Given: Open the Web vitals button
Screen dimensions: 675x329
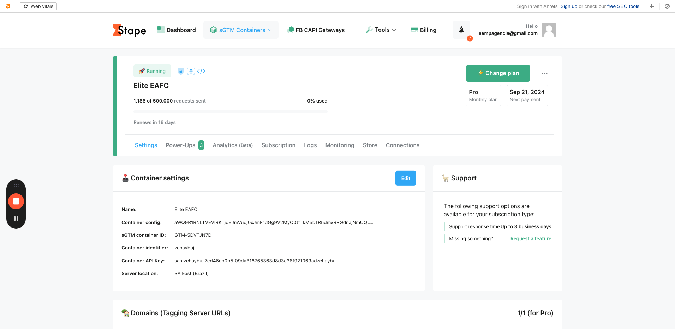Looking at the screenshot, I should point(38,6).
